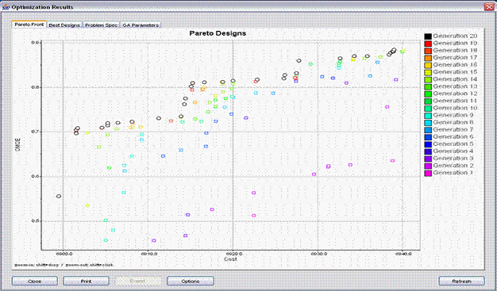Viewport: 497px width, 291px height.
Task: Click the 6930.0 x-axis tick label
Action: pyautogui.click(x=318, y=254)
